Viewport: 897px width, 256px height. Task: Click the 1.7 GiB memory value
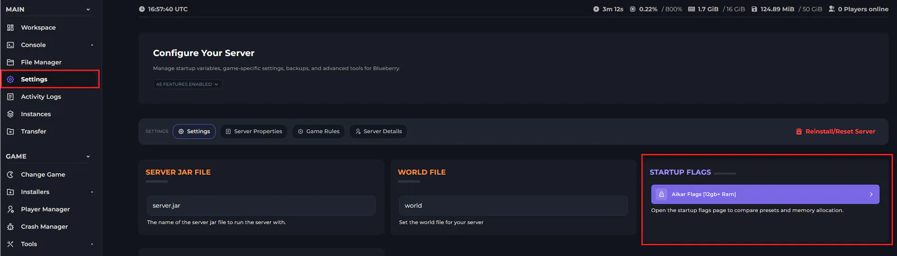click(708, 9)
